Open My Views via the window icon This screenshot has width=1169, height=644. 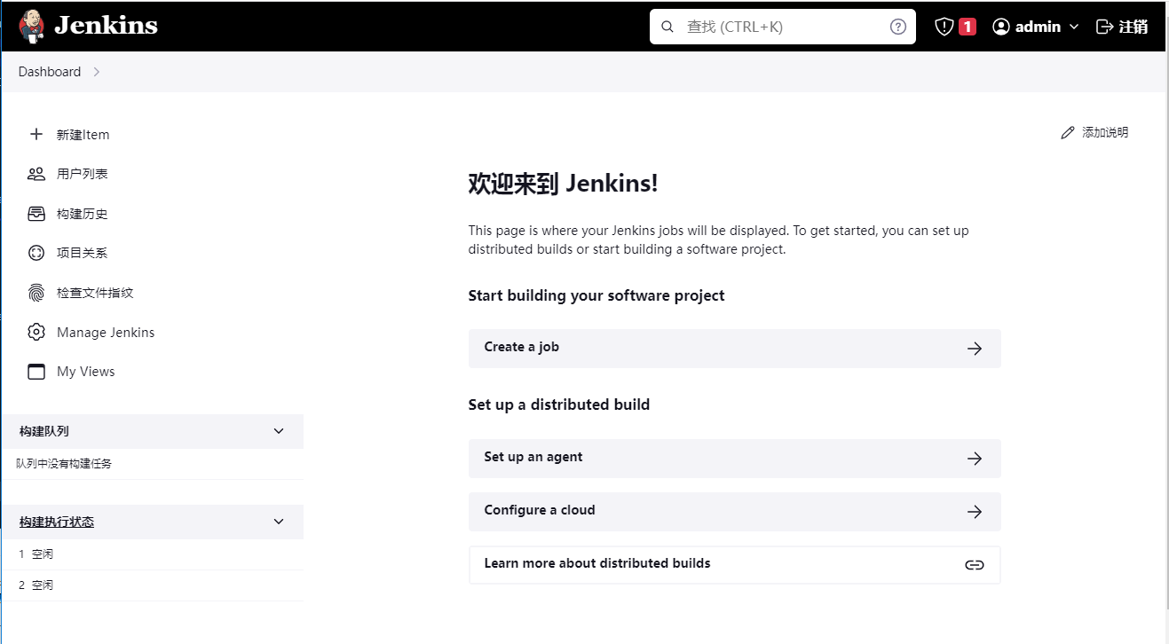point(36,371)
